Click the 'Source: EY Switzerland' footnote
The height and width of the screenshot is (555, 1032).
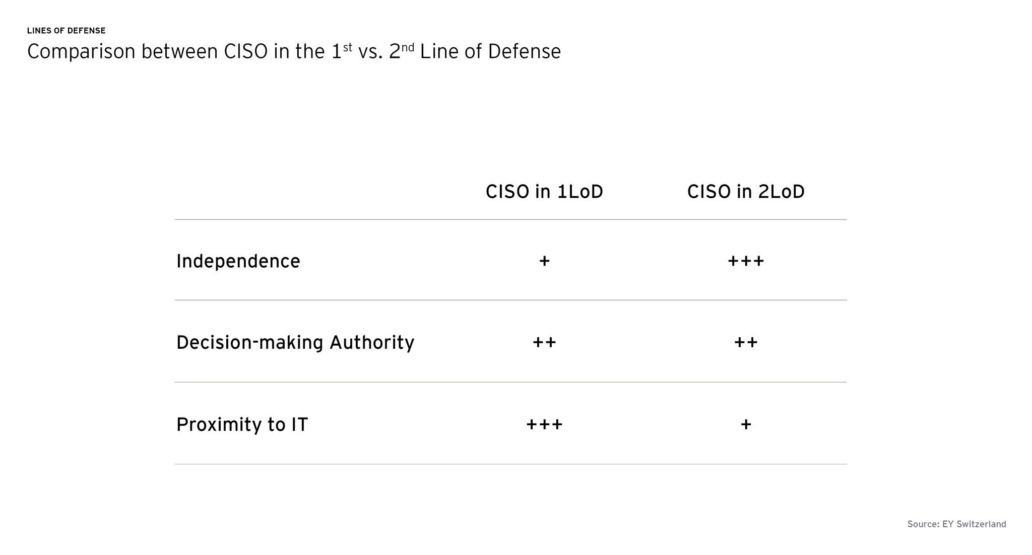tap(956, 524)
